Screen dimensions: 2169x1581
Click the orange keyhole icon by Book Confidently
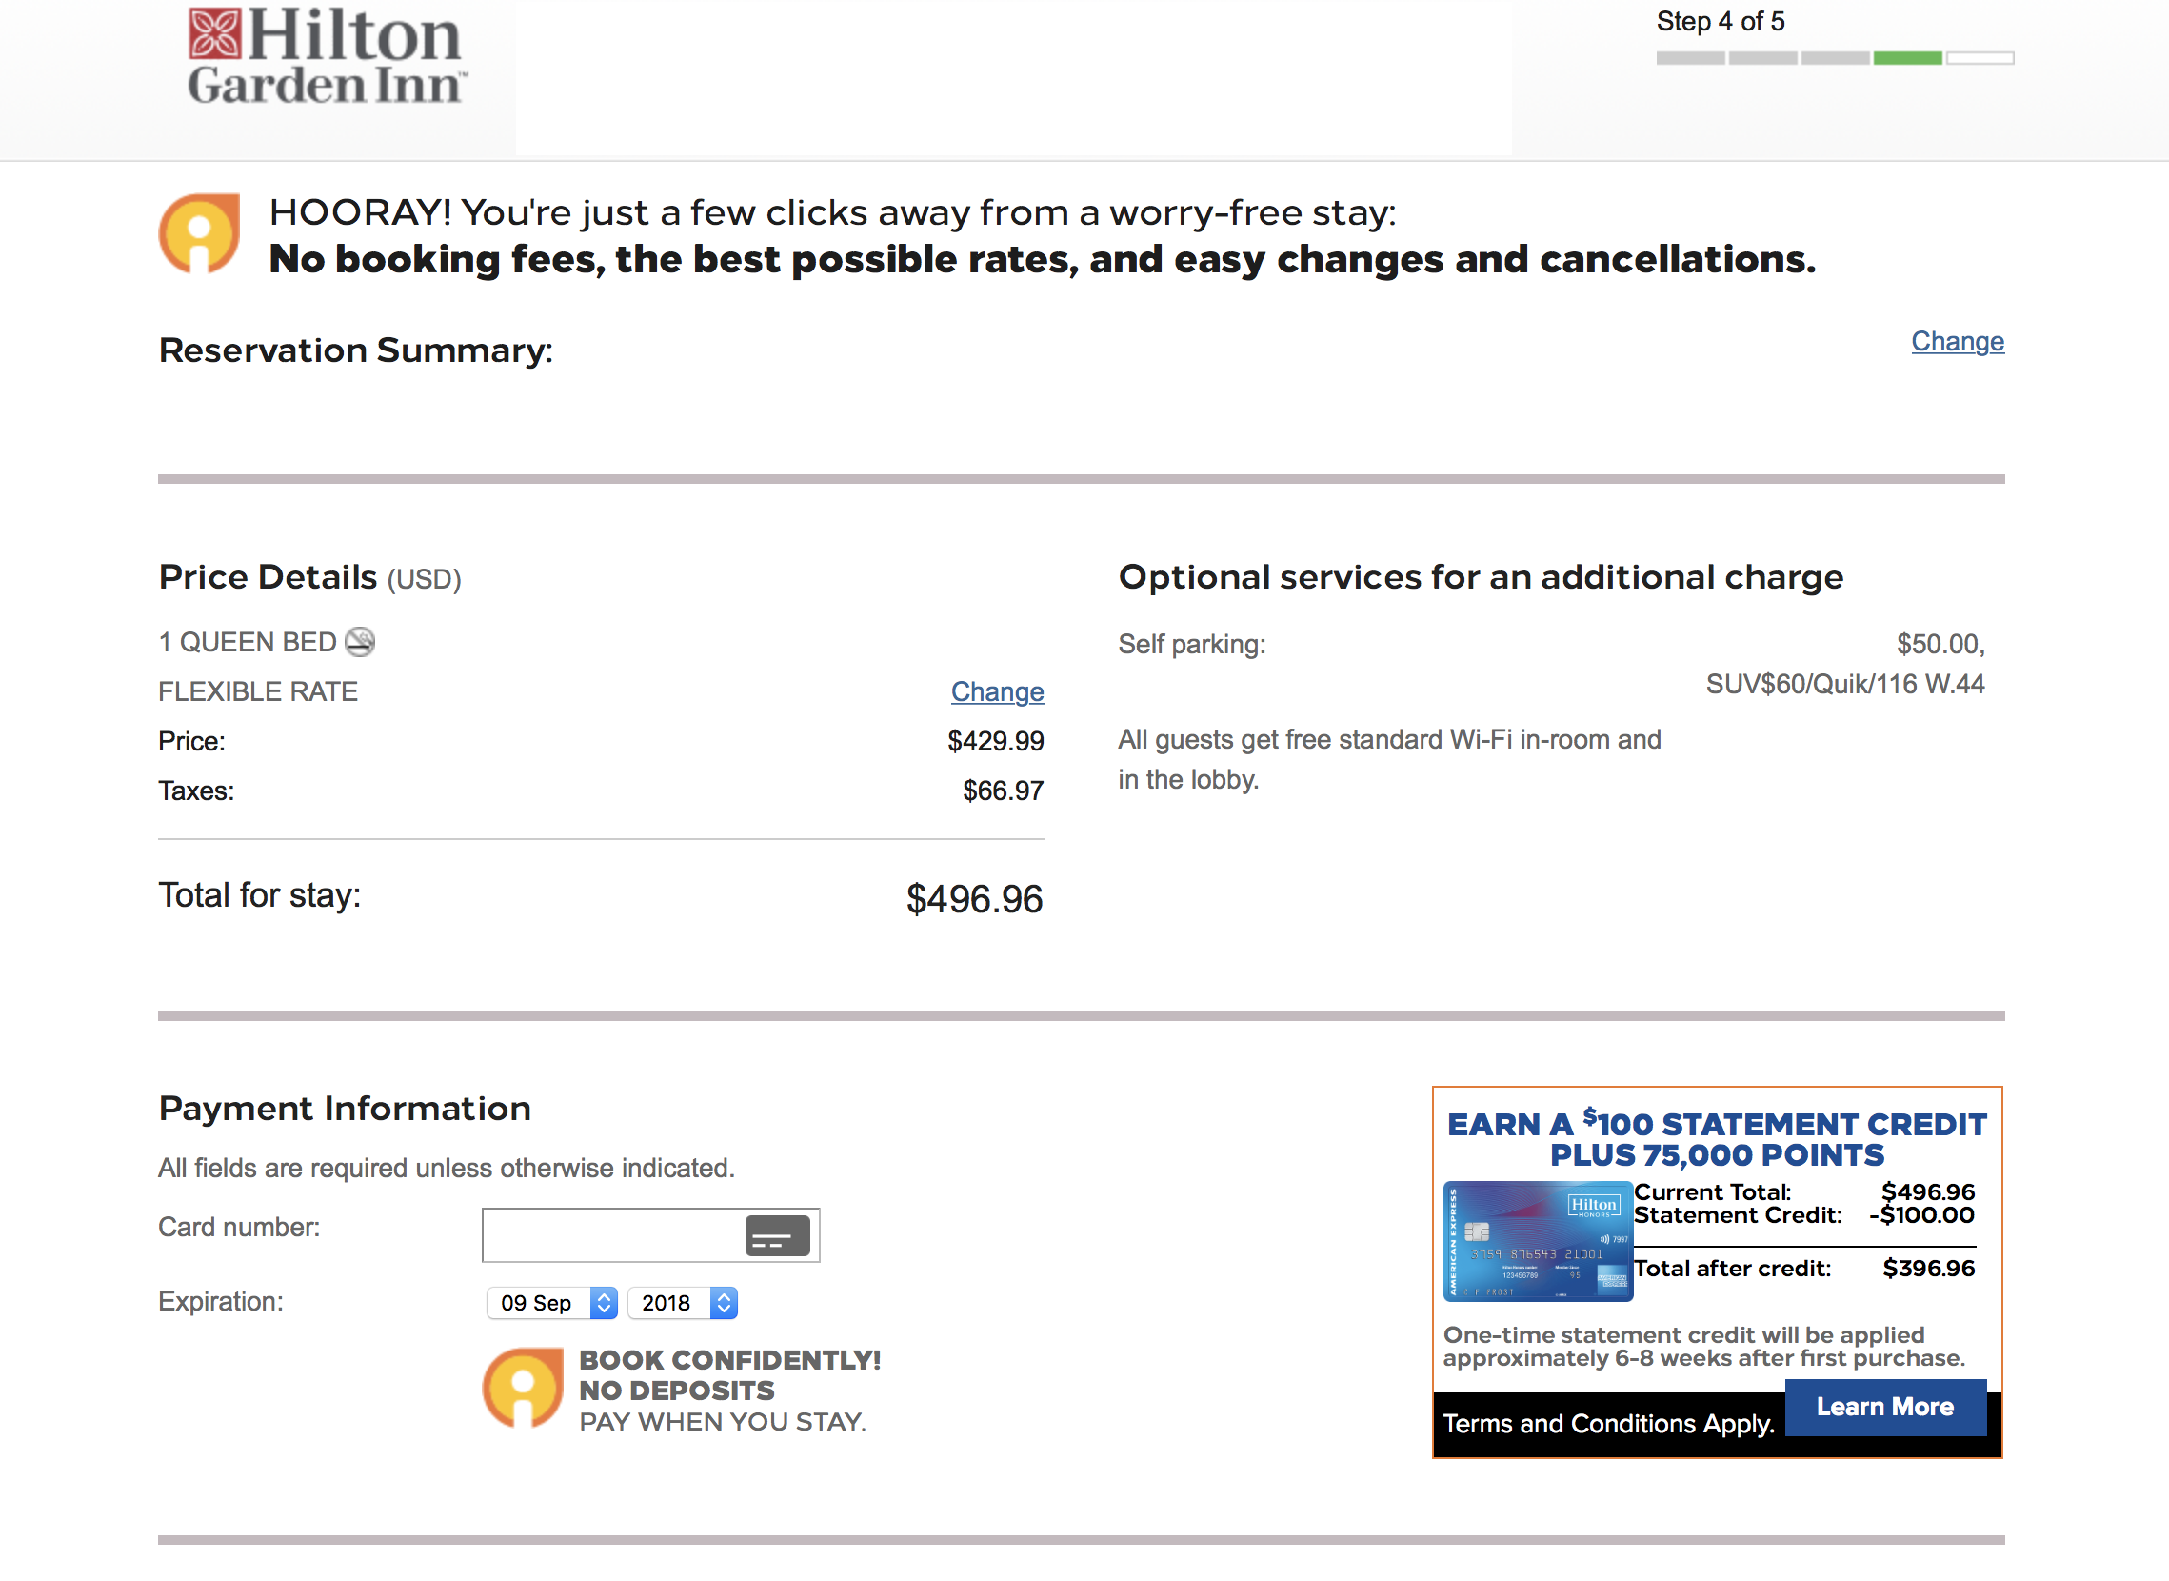click(523, 1389)
